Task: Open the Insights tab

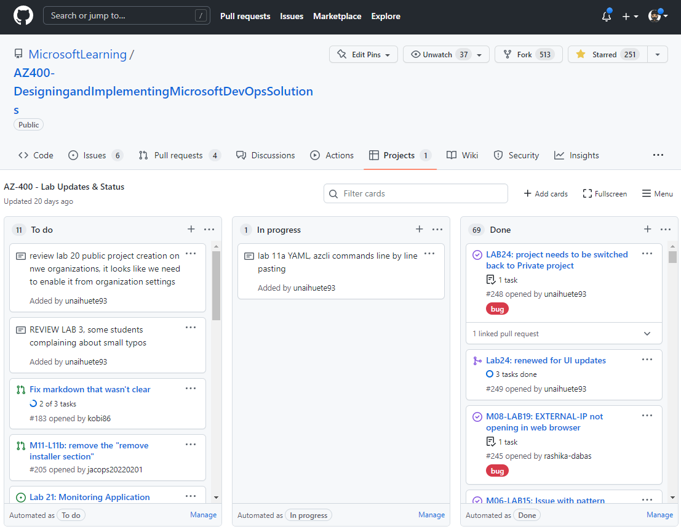Action: click(576, 155)
